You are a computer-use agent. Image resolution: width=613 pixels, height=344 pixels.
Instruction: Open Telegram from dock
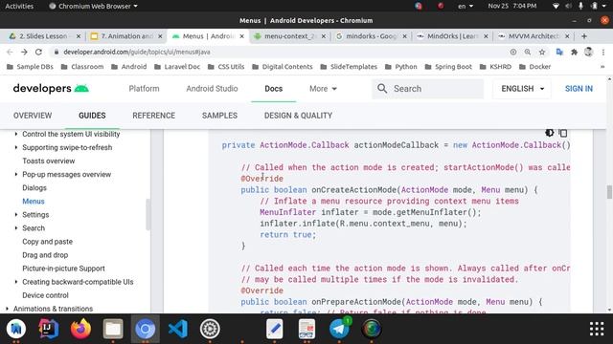click(x=339, y=329)
